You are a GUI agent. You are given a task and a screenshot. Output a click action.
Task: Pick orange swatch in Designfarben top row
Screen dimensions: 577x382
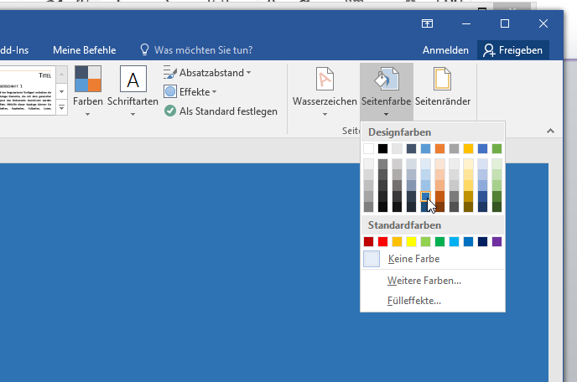[x=439, y=148]
